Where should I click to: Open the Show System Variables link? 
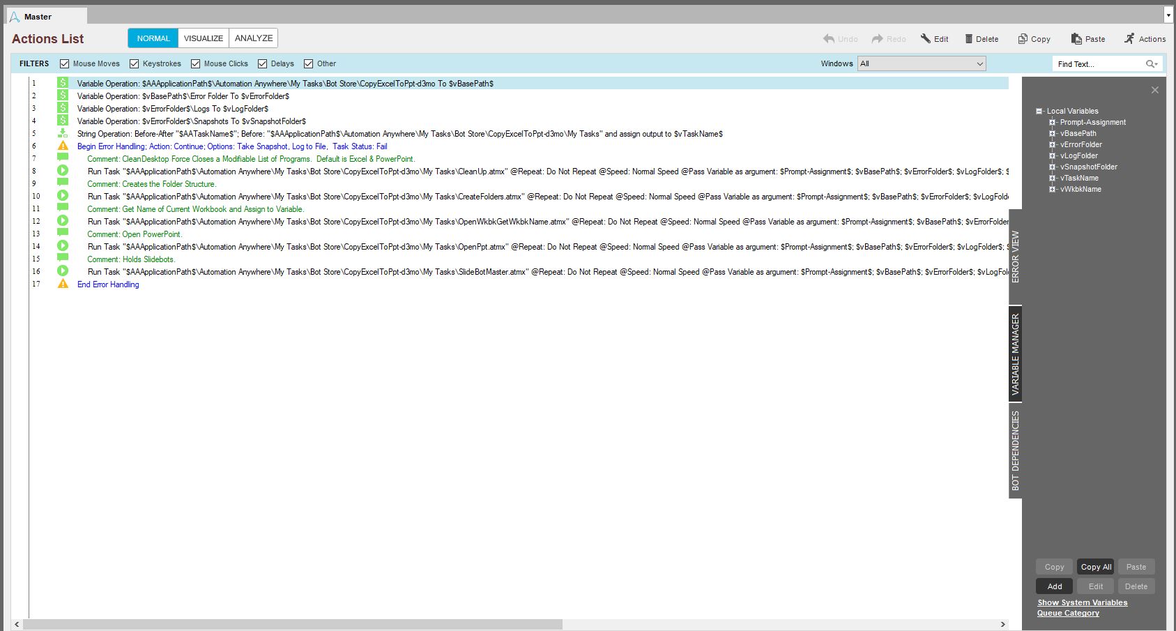pos(1082,602)
